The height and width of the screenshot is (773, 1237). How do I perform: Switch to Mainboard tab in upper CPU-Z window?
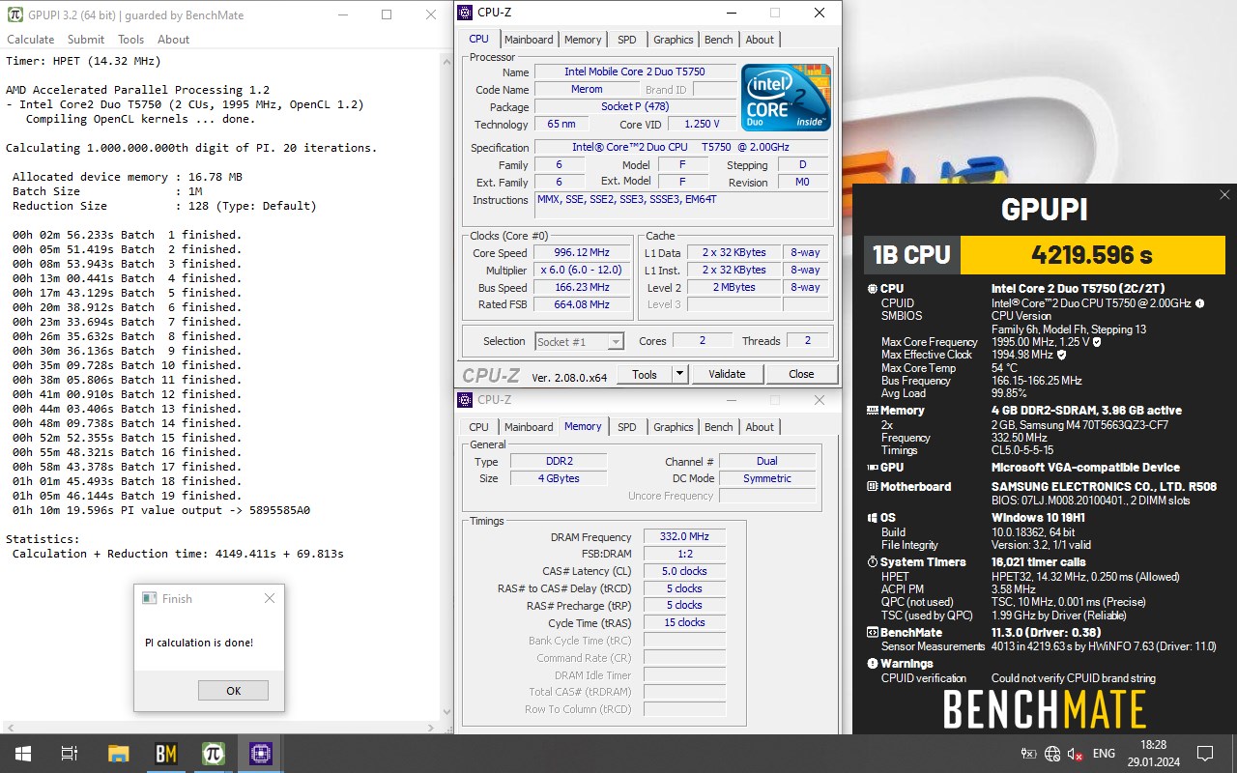point(529,40)
